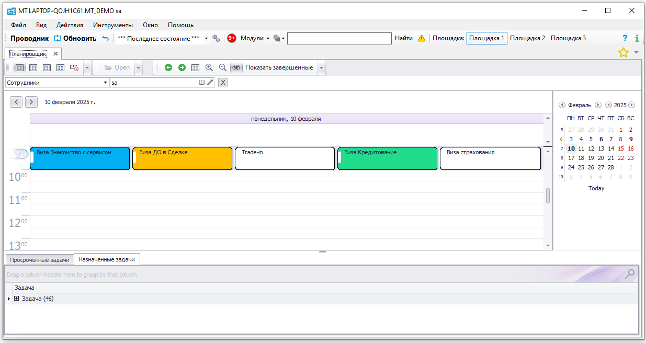Click the Today link under the calendar

[596, 188]
